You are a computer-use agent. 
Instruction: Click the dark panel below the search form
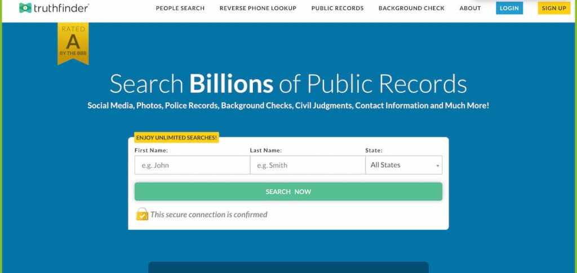pyautogui.click(x=288, y=267)
